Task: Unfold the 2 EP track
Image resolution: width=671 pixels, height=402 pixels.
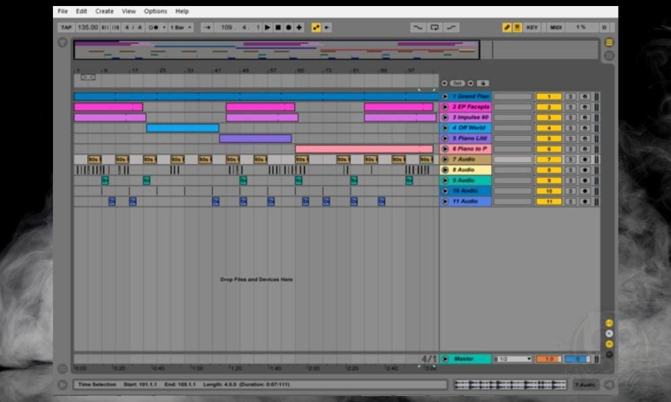Action: pos(445,107)
